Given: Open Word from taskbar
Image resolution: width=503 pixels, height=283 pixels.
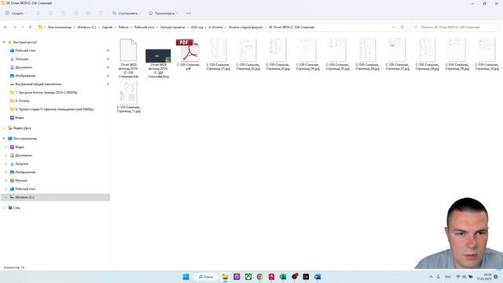Looking at the screenshot, I should click(x=318, y=277).
